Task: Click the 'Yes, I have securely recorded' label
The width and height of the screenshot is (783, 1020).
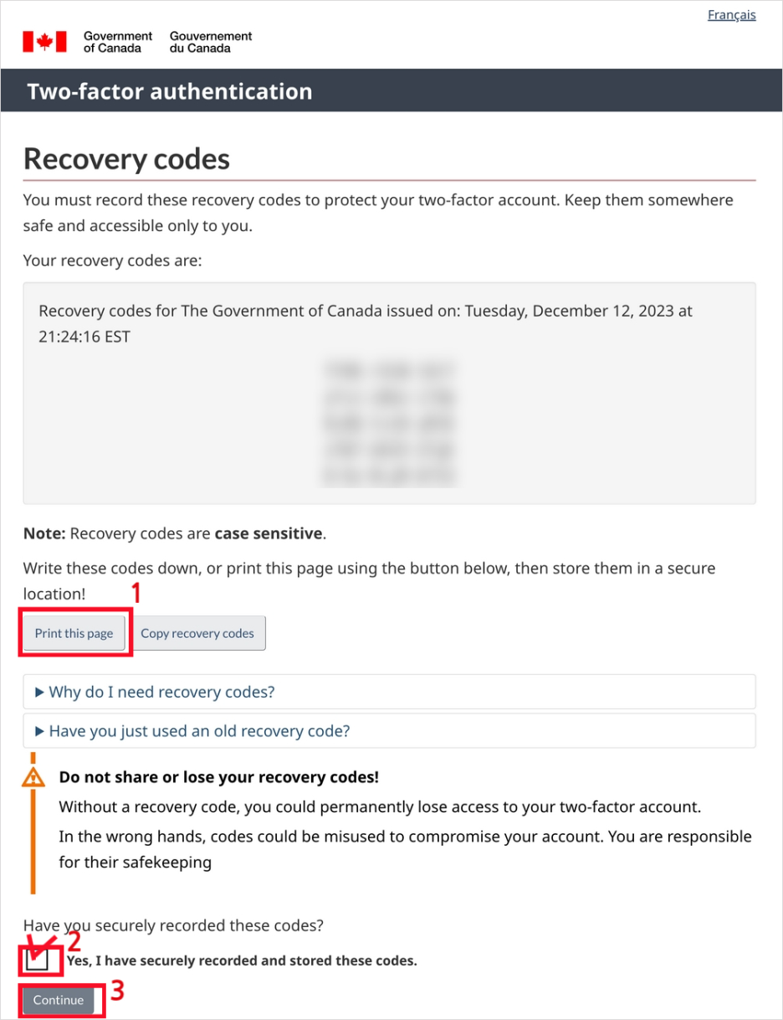Action: 242,961
